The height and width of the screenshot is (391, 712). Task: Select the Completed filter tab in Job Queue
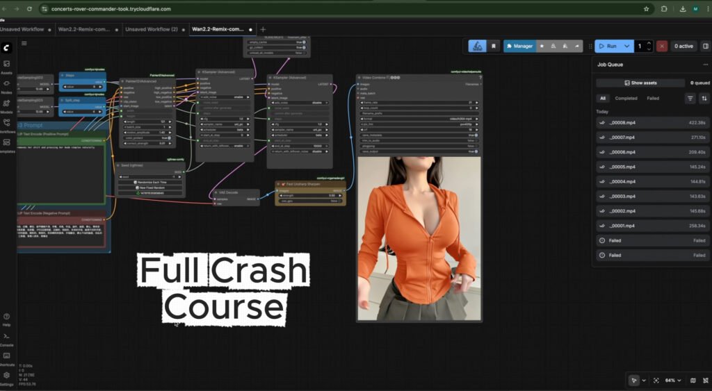point(626,99)
